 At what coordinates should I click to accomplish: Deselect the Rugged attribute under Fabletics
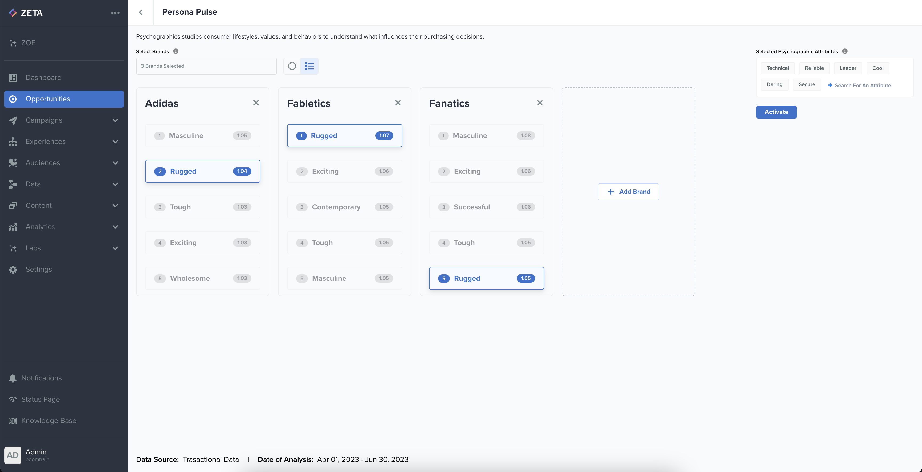[x=344, y=135]
